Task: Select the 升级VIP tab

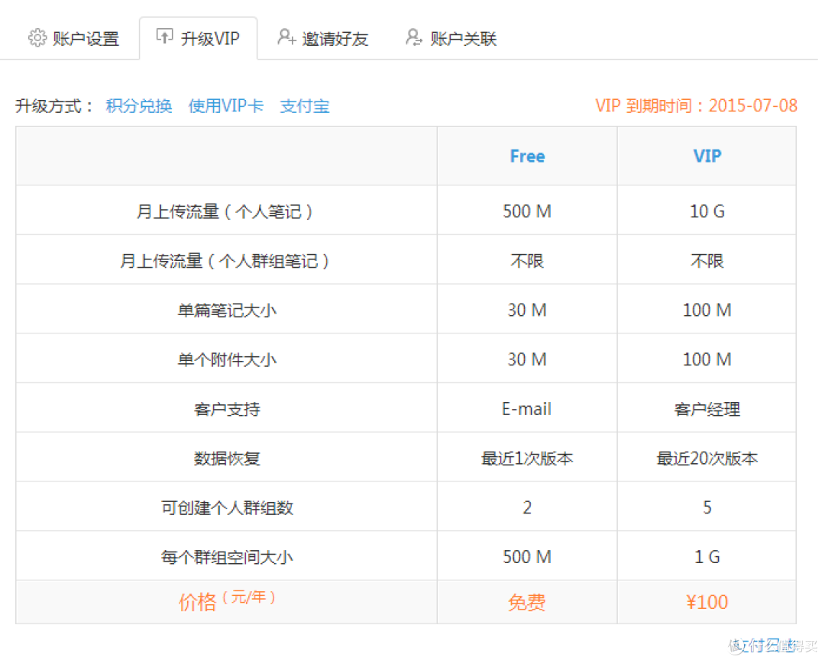Action: tap(199, 38)
